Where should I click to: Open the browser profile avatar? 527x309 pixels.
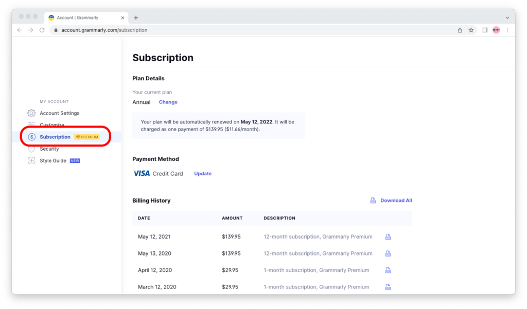point(497,30)
